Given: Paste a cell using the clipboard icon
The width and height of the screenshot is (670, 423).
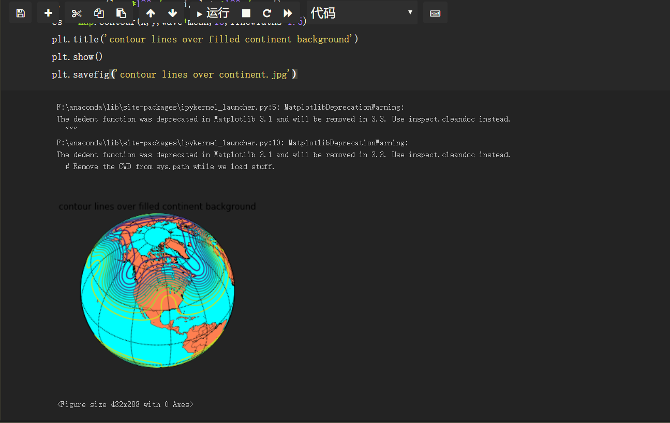Looking at the screenshot, I should [121, 12].
